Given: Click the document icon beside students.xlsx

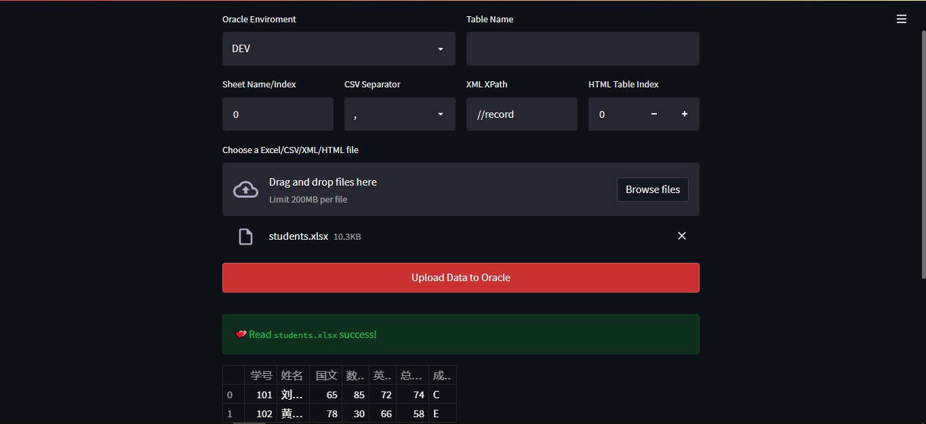Looking at the screenshot, I should 245,236.
